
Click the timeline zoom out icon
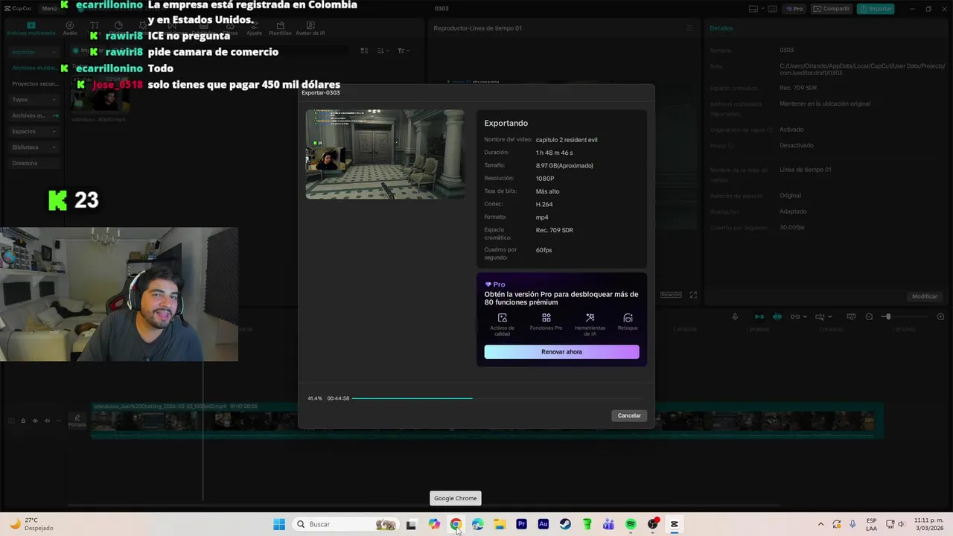(x=869, y=317)
